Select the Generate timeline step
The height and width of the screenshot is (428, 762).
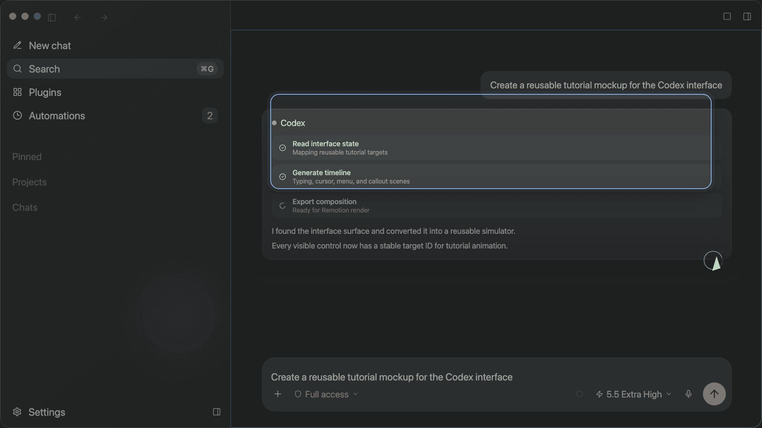point(496,177)
